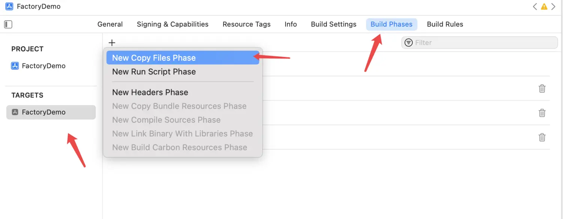Viewport: 563px width, 219px height.
Task: Click the plus add build phase button
Action: (112, 43)
